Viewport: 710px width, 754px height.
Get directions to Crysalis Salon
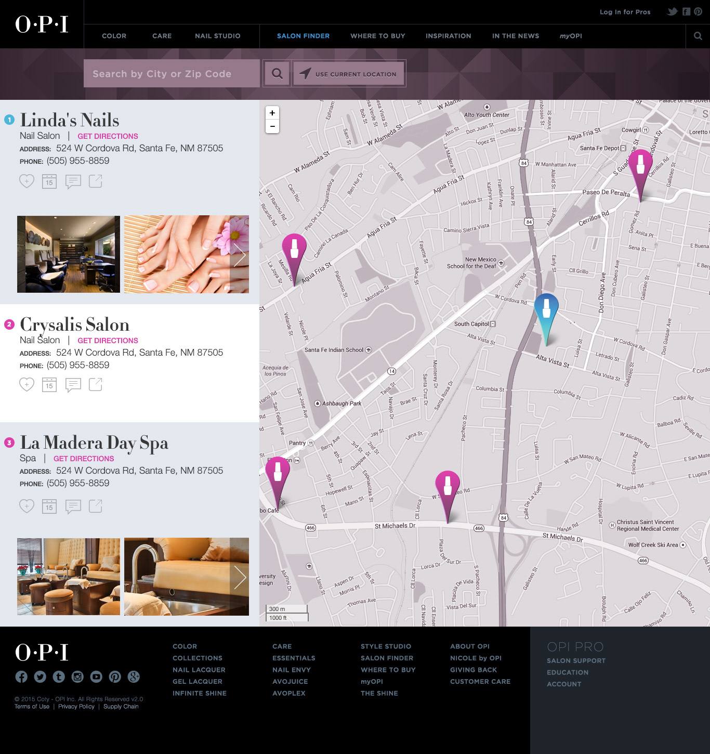tap(108, 341)
